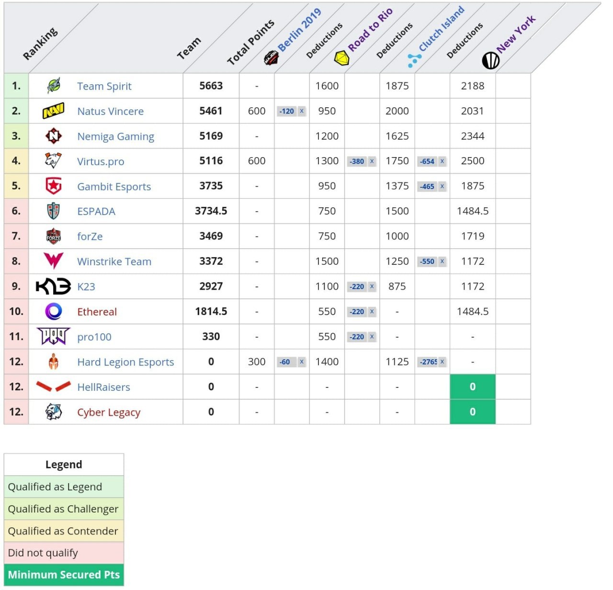Image resolution: width=613 pixels, height=590 pixels.
Task: Click the Qualified as Contender legend entry
Action: [x=64, y=531]
